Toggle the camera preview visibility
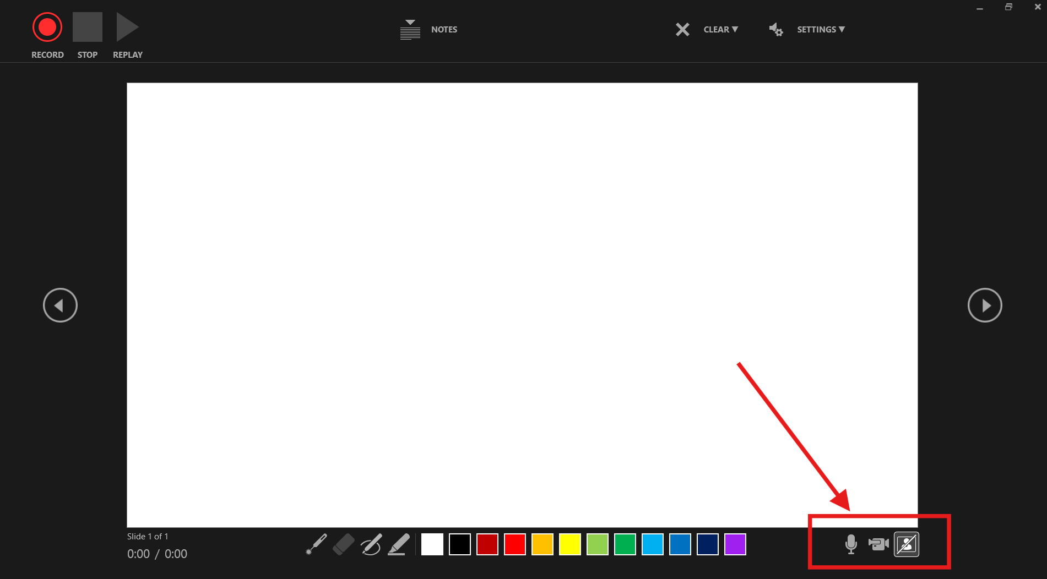 coord(907,544)
